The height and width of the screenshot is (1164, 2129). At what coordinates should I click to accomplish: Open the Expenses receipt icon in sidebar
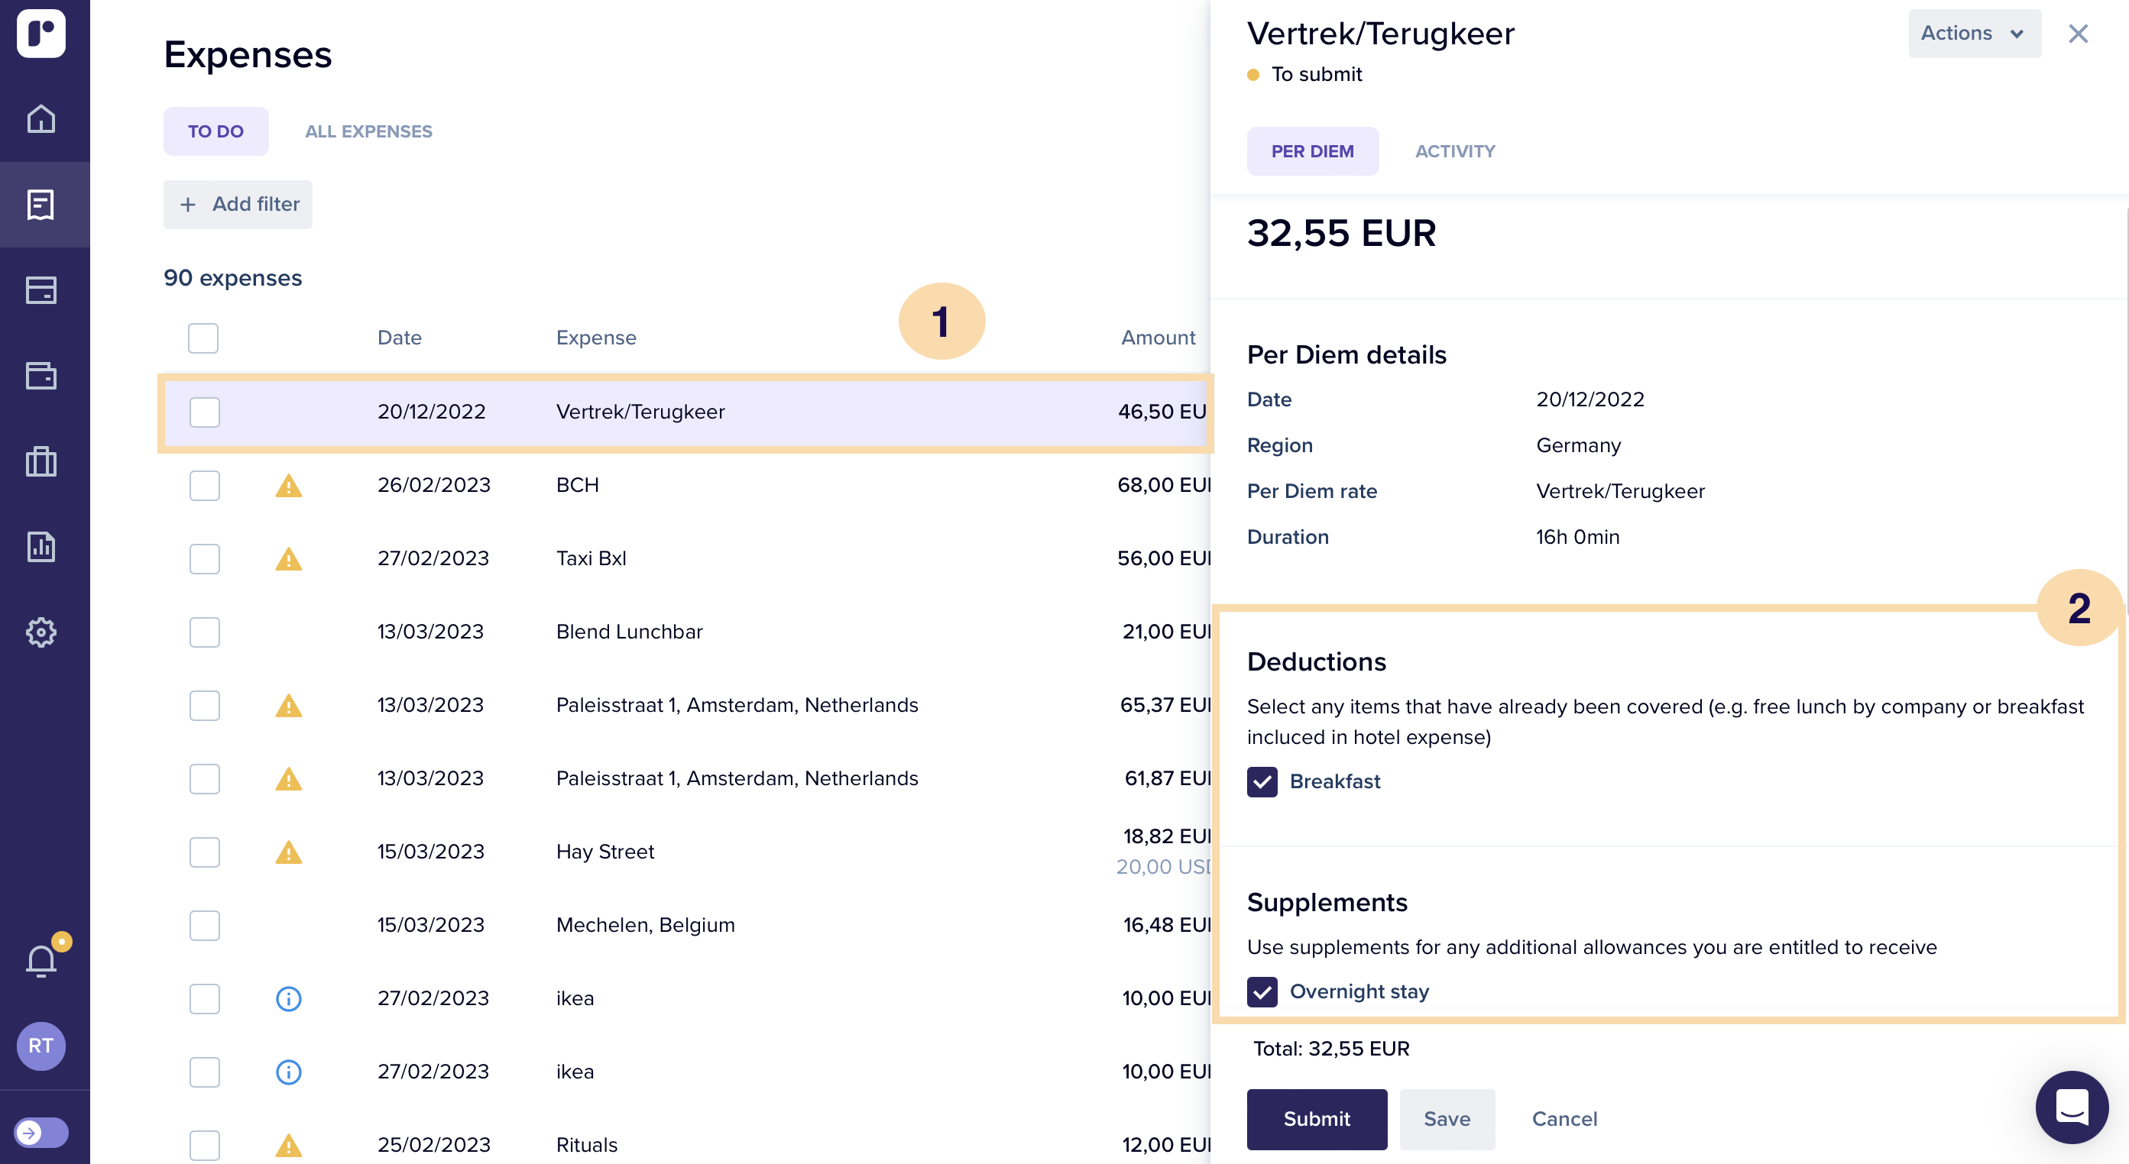[x=41, y=205]
